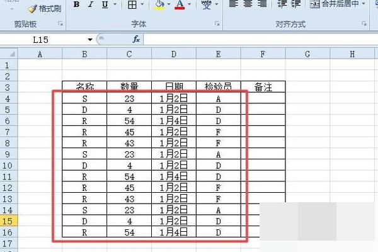Click the Select All corner triangle
Viewport: 378px width, 252px height.
pos(9,54)
